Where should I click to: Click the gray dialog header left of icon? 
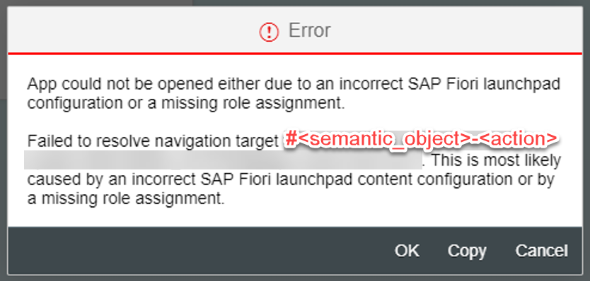[x=132, y=30]
